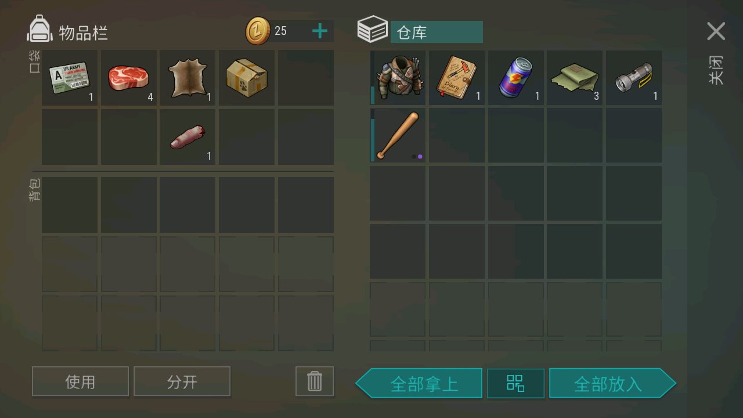Viewport: 743px width, 418px height.
Task: Select the flashlight in storage
Action: point(634,77)
